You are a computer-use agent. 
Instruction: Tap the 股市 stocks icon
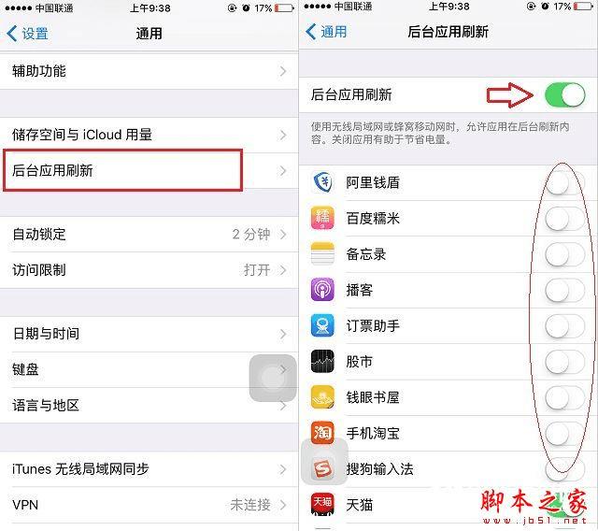[x=322, y=361]
